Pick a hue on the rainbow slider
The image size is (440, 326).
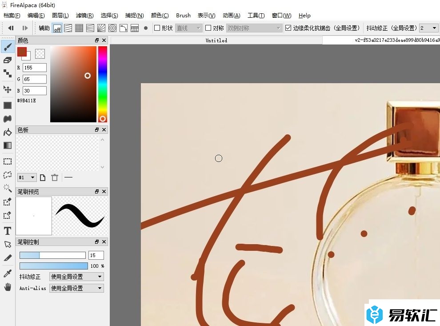103,84
